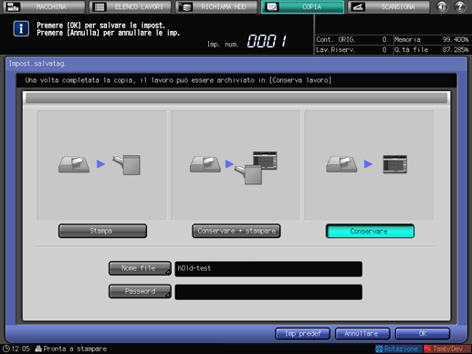Open the Nome file entry button

tap(140, 268)
